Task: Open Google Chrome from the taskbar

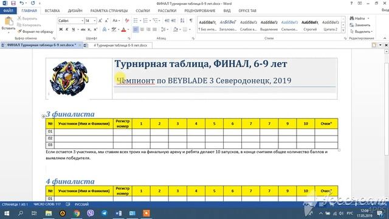Action: [x=77, y=214]
